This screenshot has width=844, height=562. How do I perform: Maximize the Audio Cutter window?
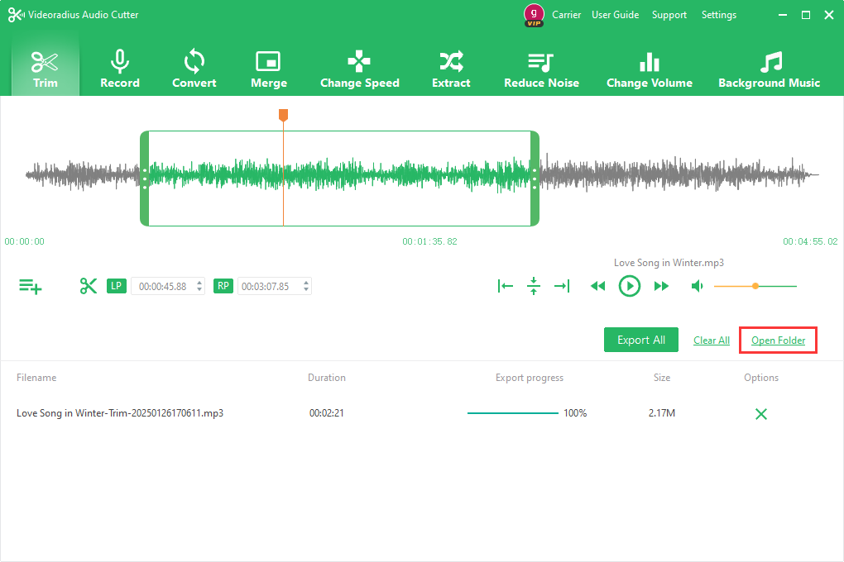[x=806, y=15]
